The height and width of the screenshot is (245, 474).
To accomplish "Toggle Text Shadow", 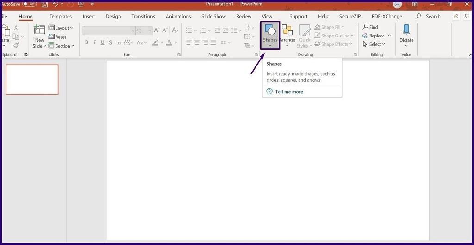I will coord(110,42).
